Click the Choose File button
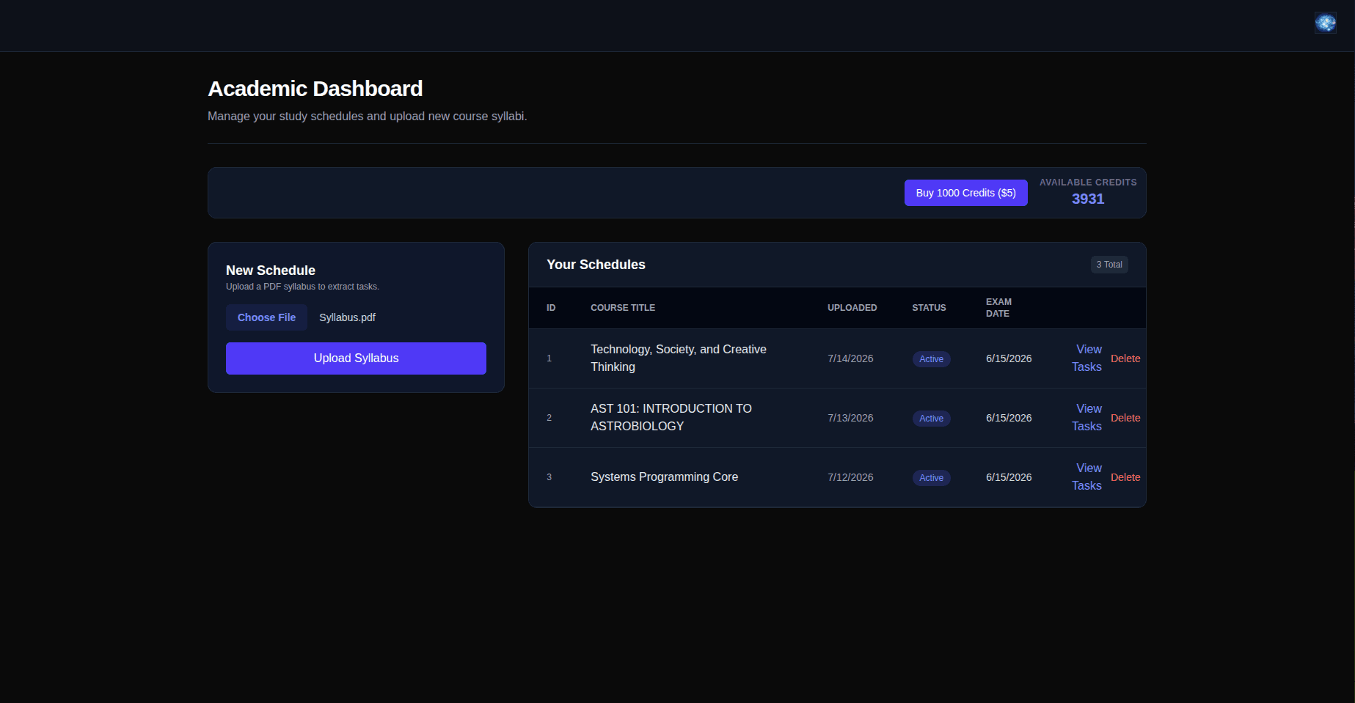The height and width of the screenshot is (703, 1355). pos(266,317)
